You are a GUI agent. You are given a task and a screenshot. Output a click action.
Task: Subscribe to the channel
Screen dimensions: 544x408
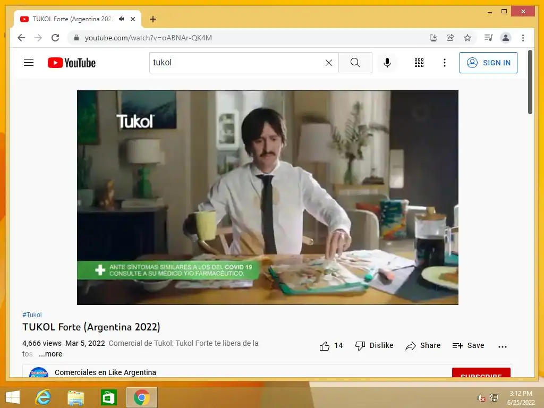[x=481, y=372]
